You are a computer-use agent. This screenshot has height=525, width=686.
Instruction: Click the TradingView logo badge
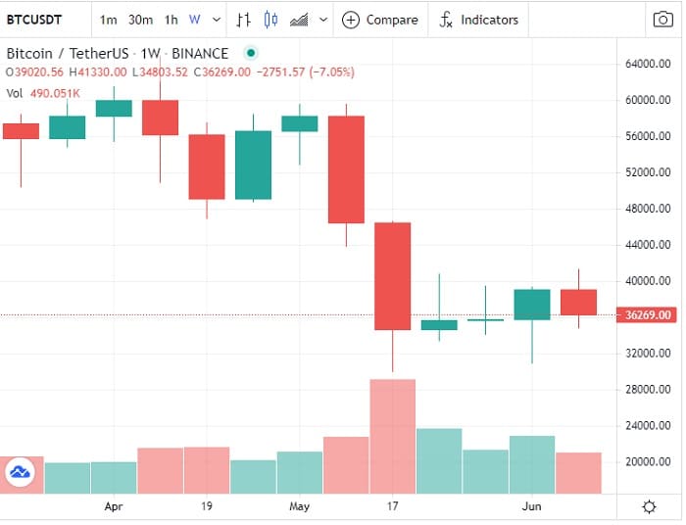(x=20, y=472)
